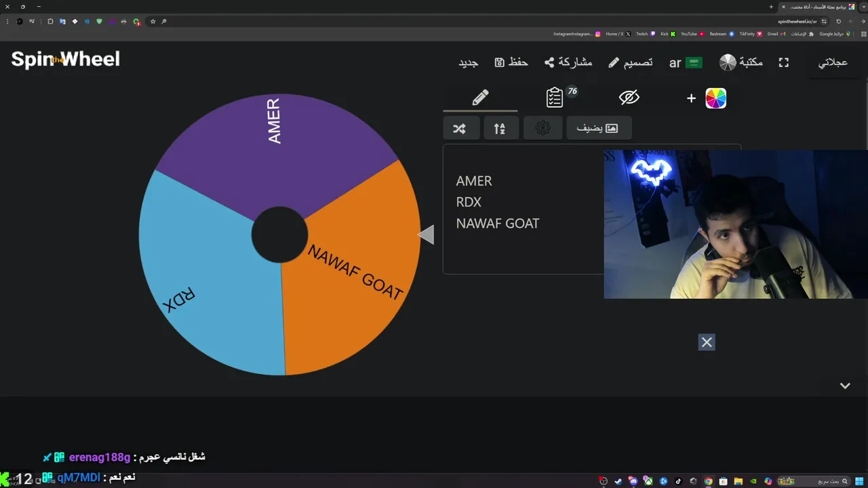This screenshot has width=868, height=488.
Task: Open the pencil edit entries tab
Action: coord(480,98)
